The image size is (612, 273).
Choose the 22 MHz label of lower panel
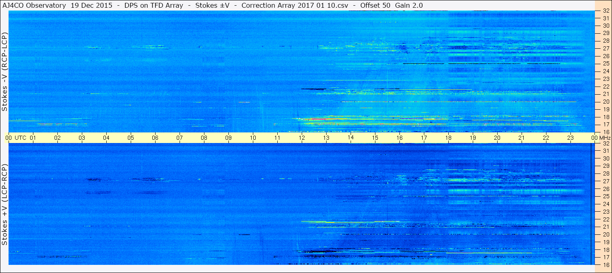coord(605,219)
